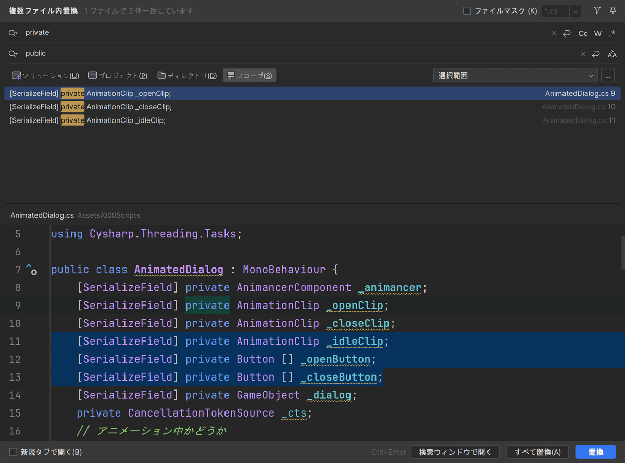This screenshot has height=463, width=625.
Task: Open search filter options with funnel icon
Action: [597, 10]
